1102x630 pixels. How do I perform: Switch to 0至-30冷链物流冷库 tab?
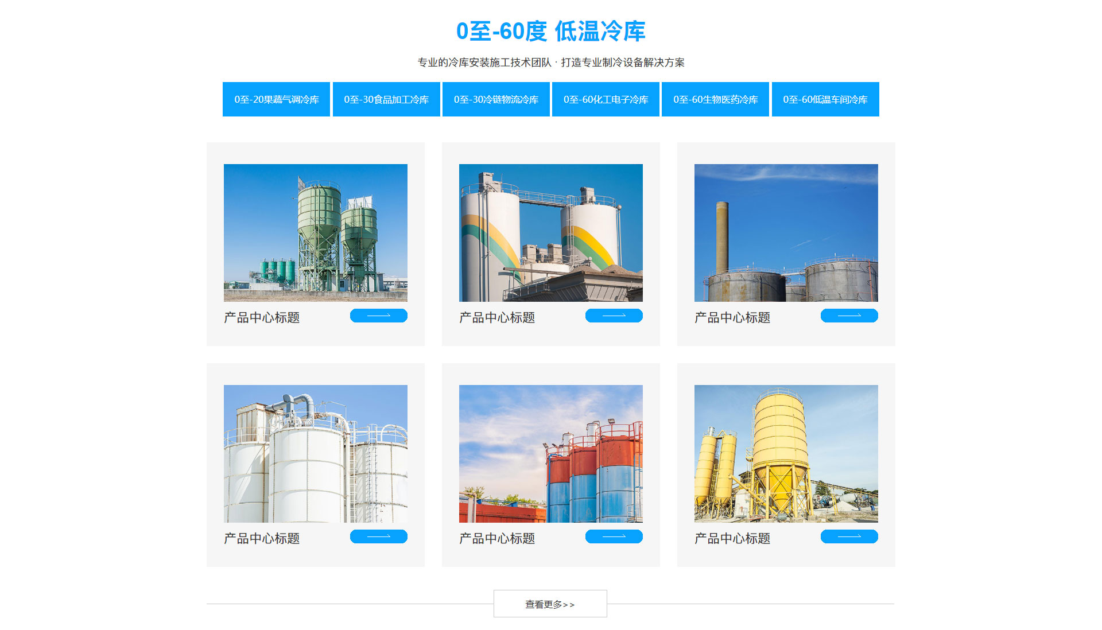[496, 99]
